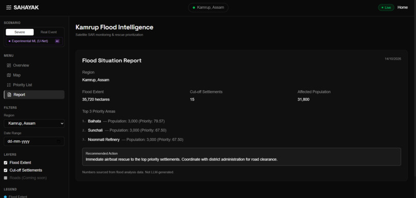Click the Home link
This screenshot has height=198, width=416.
tap(403, 7)
